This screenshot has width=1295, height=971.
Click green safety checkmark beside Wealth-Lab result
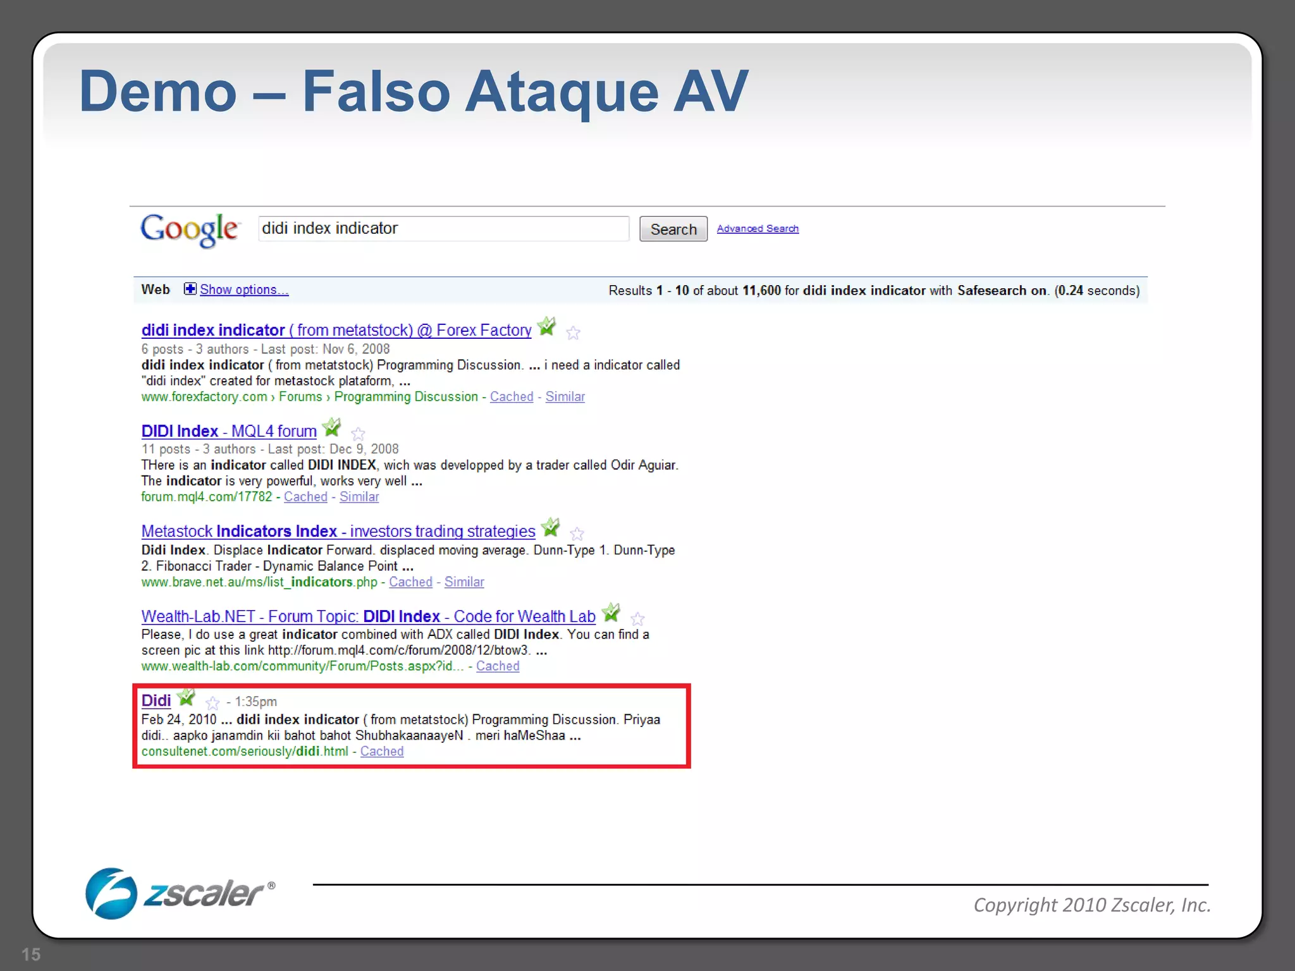click(x=611, y=613)
